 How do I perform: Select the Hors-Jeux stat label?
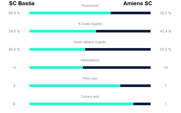tap(90, 78)
